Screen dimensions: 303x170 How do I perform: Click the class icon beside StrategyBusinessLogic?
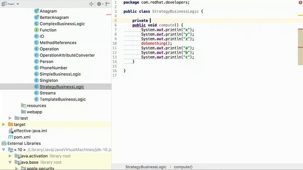pos(36,87)
